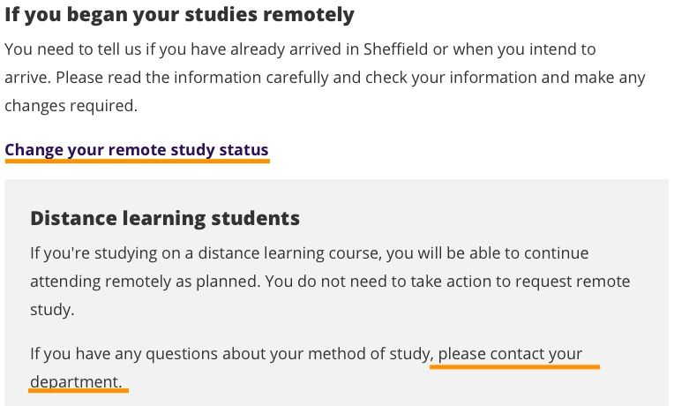Click the word Sheffield in the first paragraph
Viewport: 674px width, 406px height.
pyautogui.click(x=396, y=49)
